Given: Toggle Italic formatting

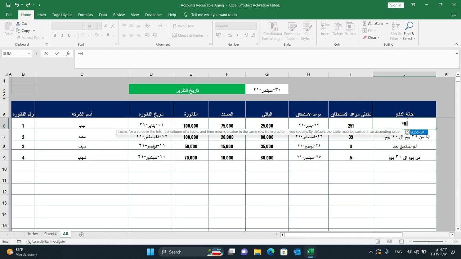Looking at the screenshot, I should [62, 35].
